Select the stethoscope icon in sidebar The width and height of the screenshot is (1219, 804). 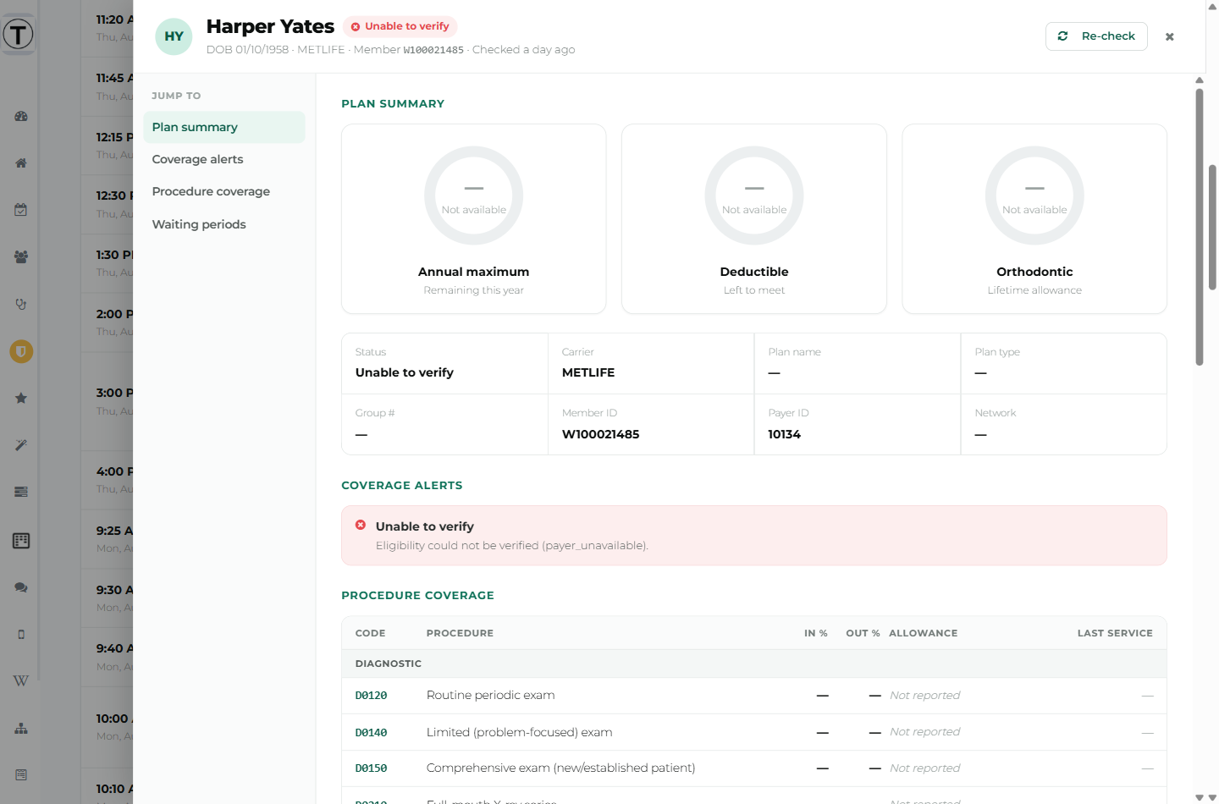[x=21, y=304]
